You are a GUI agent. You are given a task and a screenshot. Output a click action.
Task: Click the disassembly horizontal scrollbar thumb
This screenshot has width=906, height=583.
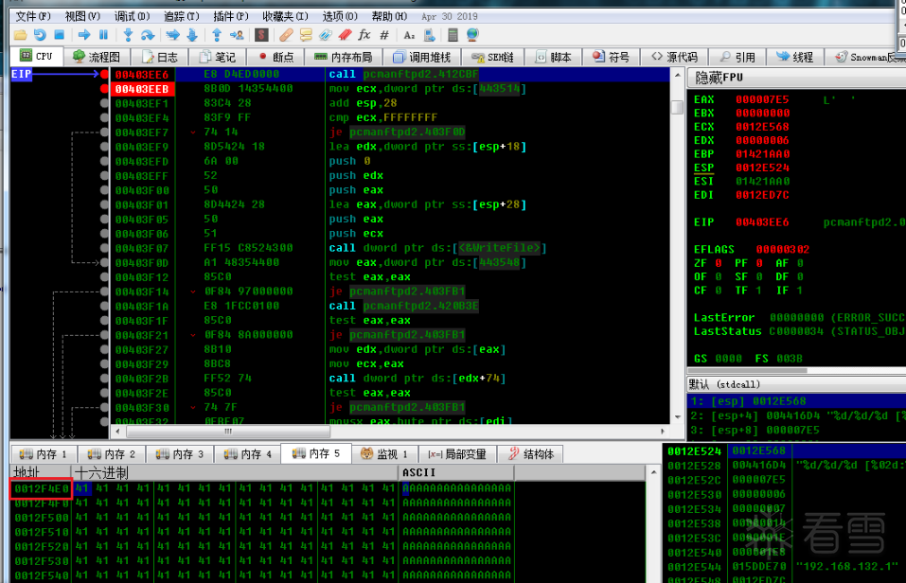[228, 431]
